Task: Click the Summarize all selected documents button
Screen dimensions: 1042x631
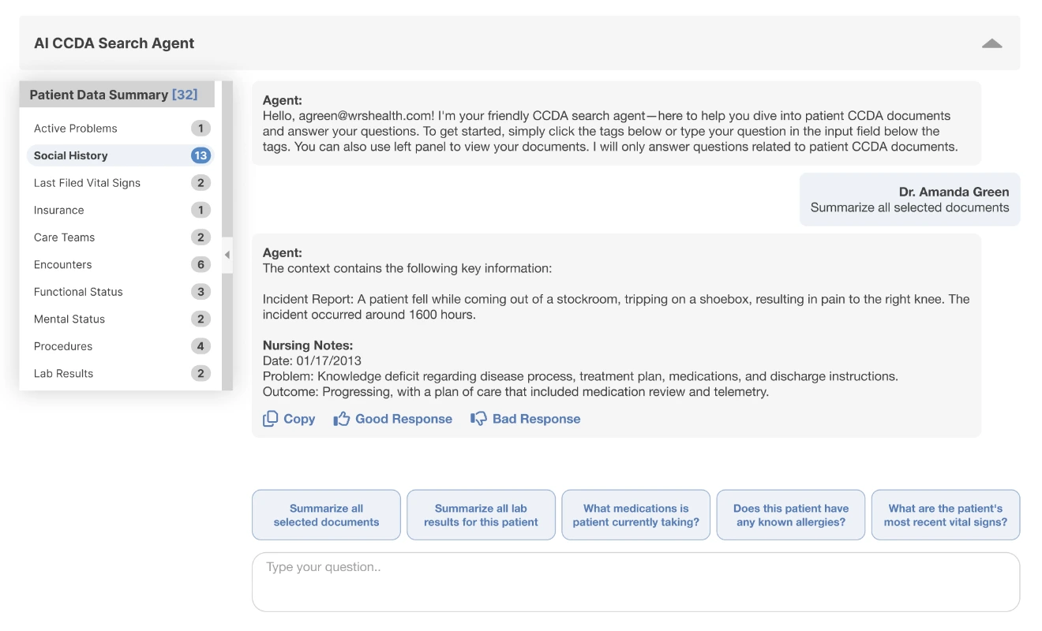Action: pyautogui.click(x=326, y=514)
